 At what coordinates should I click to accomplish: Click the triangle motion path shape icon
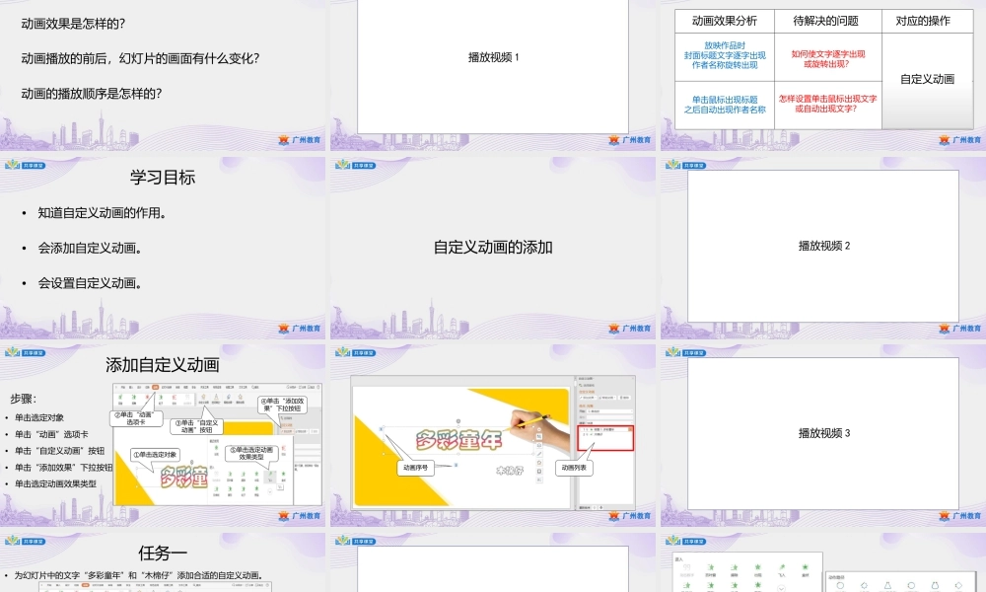887,585
